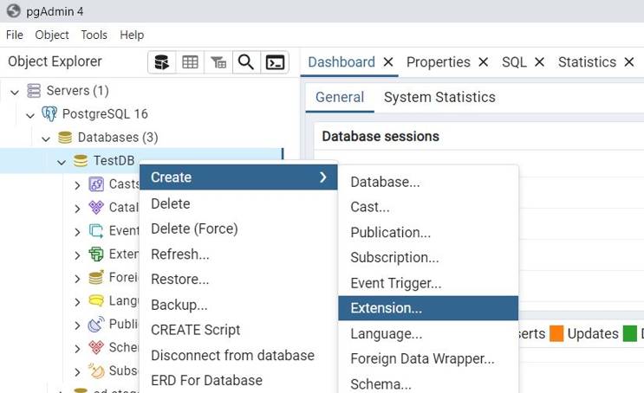Collapse the PostgreSQL 16 server node
Screen dimensions: 644x393
point(30,116)
